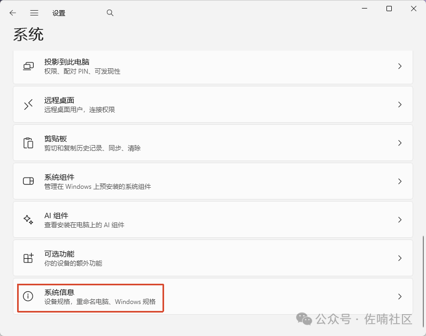Viewport: 426px width, 336px height.
Task: Open the Settings search magnifier
Action: [x=110, y=13]
